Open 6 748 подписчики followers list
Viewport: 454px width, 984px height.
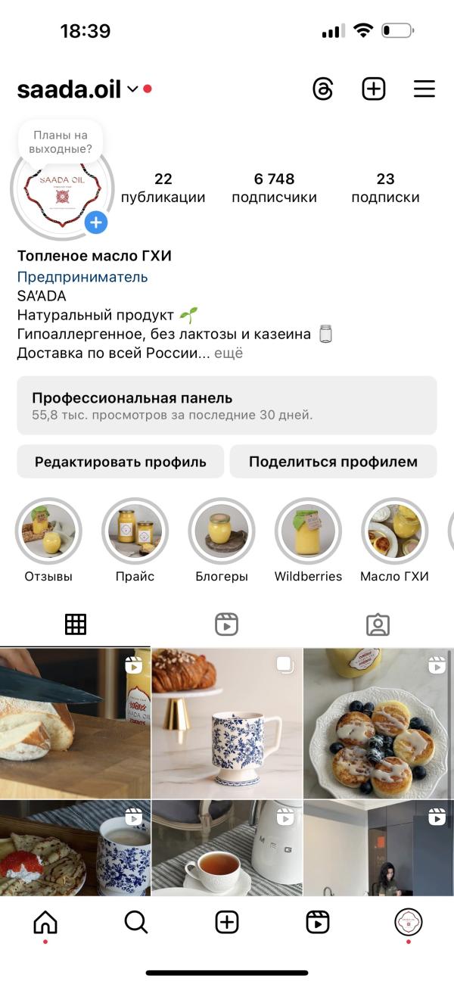(x=274, y=188)
